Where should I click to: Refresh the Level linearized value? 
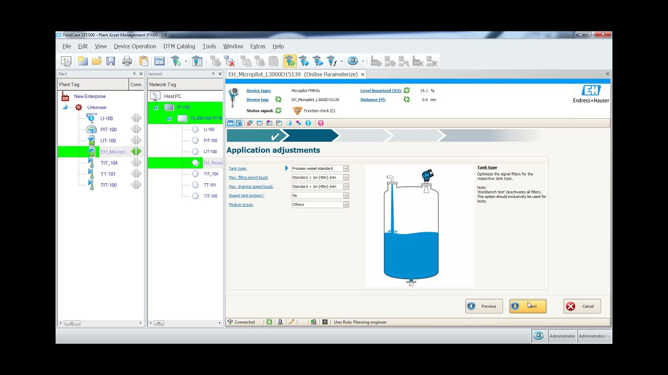coord(407,91)
